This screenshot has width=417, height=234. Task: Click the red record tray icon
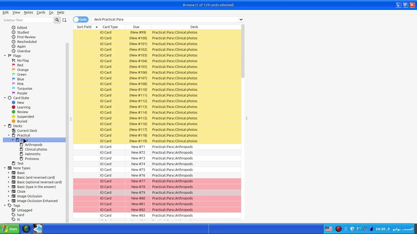pos(338,229)
